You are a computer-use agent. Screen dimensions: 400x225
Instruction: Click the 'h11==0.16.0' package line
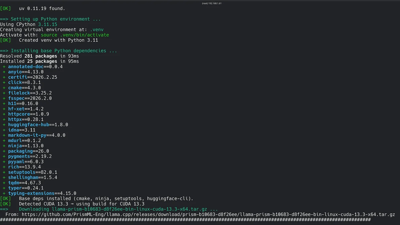point(23,103)
